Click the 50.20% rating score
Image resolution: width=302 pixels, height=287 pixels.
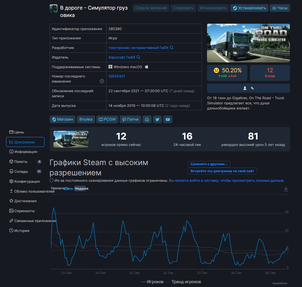click(x=232, y=70)
